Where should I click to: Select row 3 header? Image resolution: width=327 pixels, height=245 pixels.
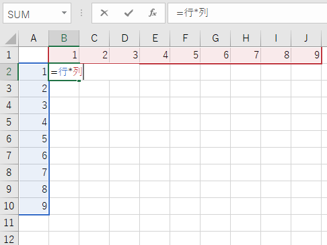click(x=9, y=89)
